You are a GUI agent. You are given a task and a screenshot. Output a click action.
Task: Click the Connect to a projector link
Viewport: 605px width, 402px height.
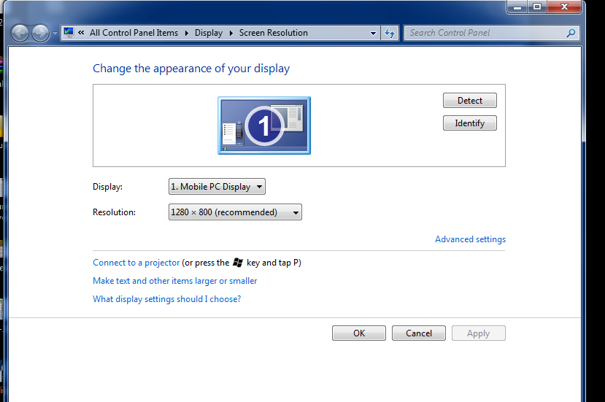(x=136, y=263)
